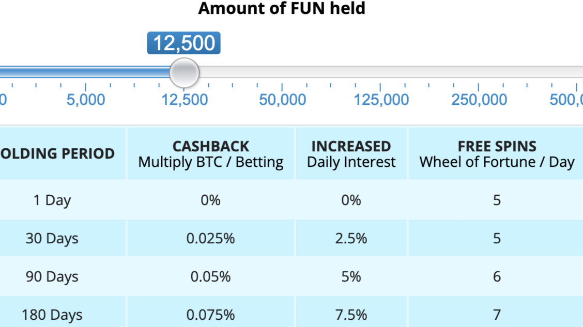Choose the 250,000 slider mark
The image size is (583, 327).
[479, 100]
